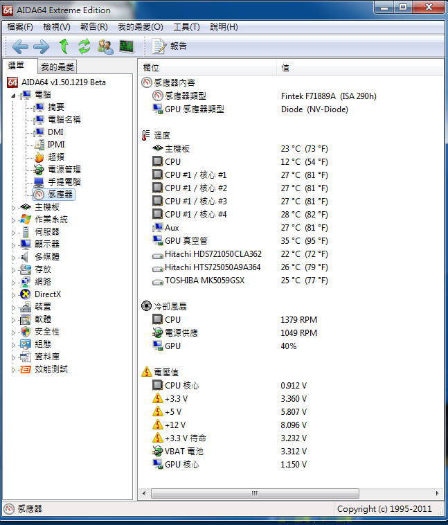Expand the DirectX tree node
448x525 pixels.
point(13,295)
